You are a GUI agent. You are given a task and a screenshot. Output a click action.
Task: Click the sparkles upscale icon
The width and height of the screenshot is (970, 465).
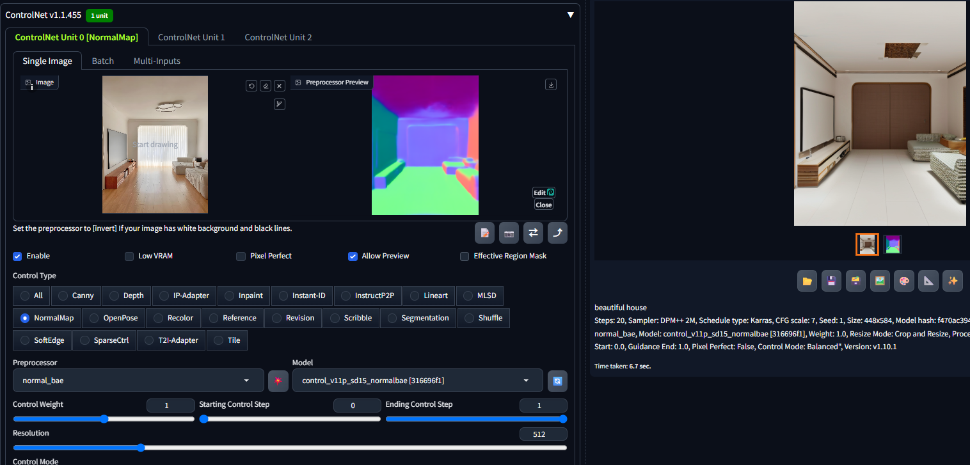(952, 281)
